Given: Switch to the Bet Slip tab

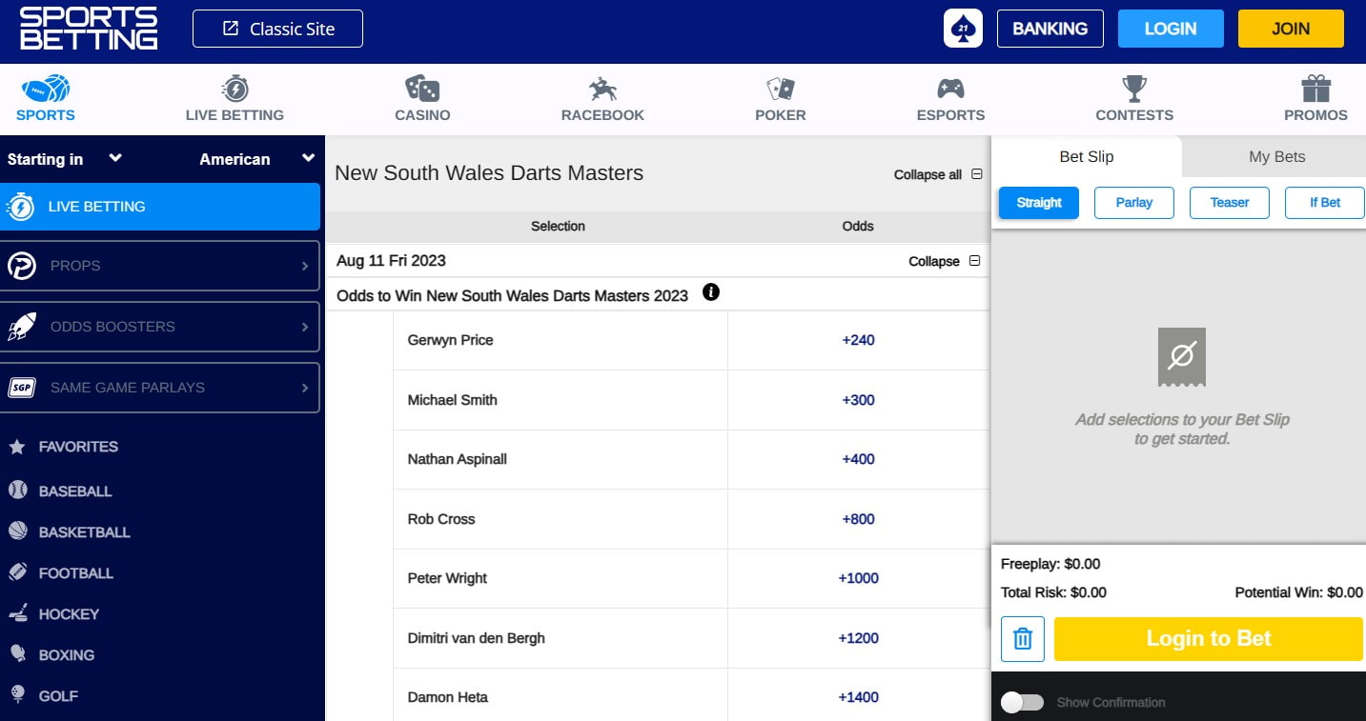Looking at the screenshot, I should tap(1087, 156).
